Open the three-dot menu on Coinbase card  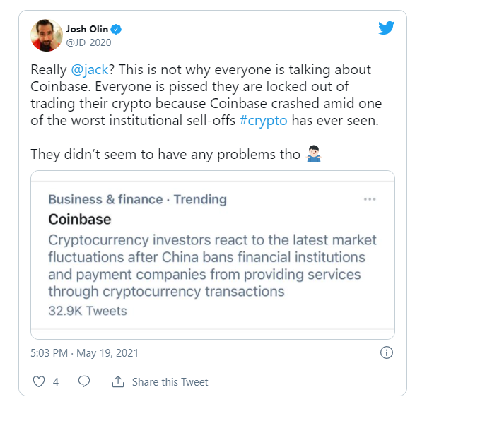[369, 199]
